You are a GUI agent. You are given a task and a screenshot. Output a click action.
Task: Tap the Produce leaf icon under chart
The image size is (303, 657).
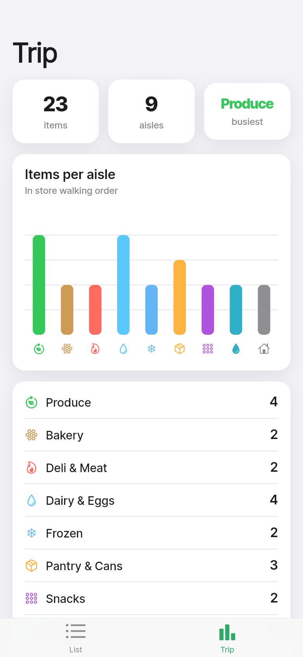pos(39,349)
